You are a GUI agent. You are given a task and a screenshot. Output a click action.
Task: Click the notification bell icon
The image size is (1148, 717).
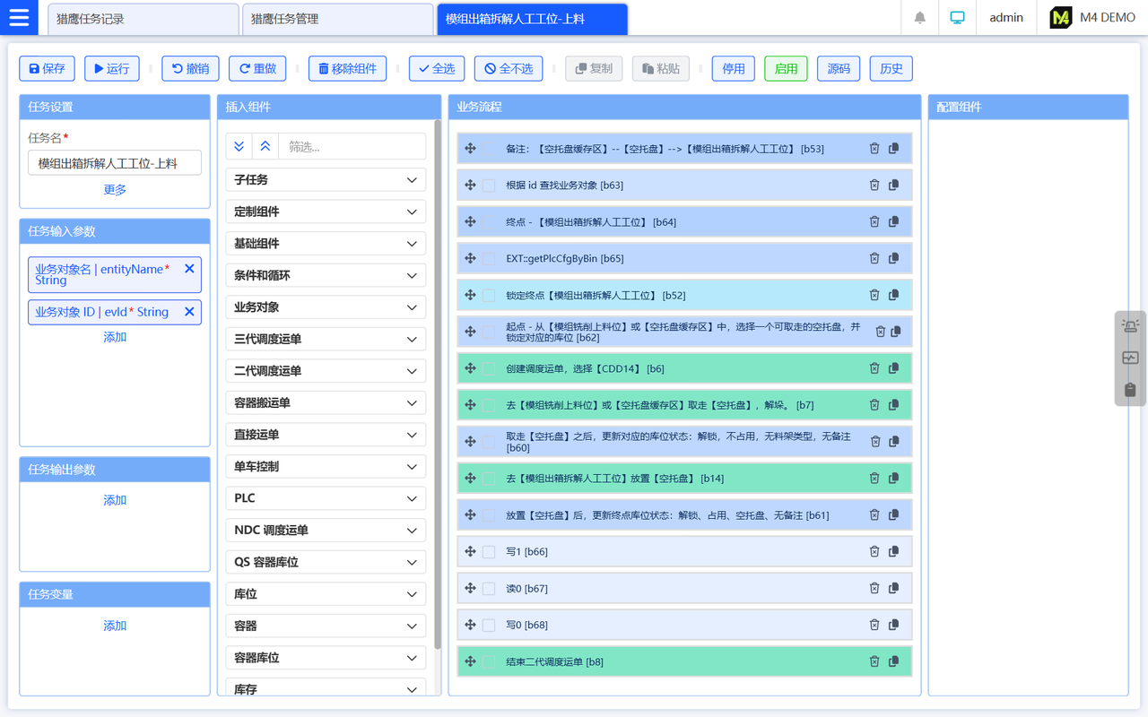coord(919,18)
